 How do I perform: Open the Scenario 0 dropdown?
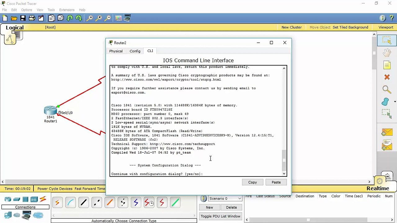pyautogui.click(x=225, y=199)
